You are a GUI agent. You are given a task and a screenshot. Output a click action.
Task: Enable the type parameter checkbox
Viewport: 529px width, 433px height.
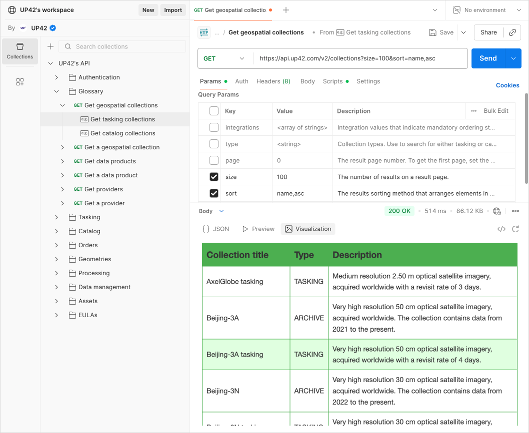coord(214,144)
